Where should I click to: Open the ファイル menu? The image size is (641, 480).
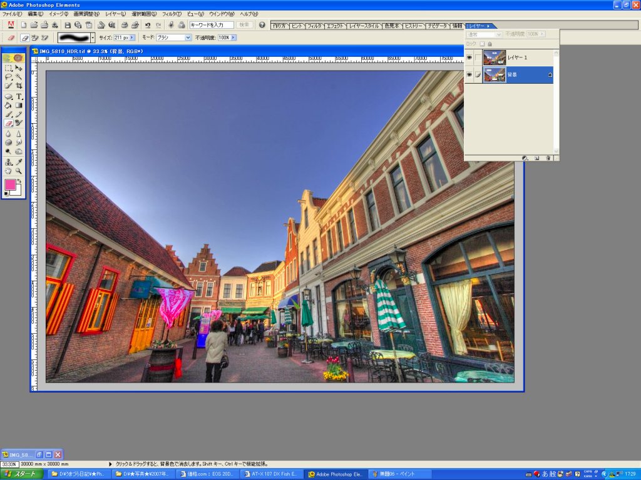12,14
